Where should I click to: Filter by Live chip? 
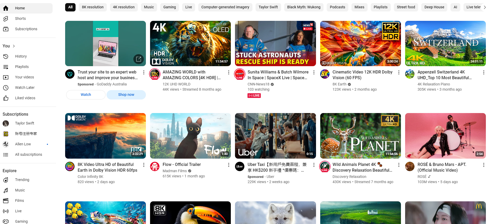pyautogui.click(x=189, y=7)
